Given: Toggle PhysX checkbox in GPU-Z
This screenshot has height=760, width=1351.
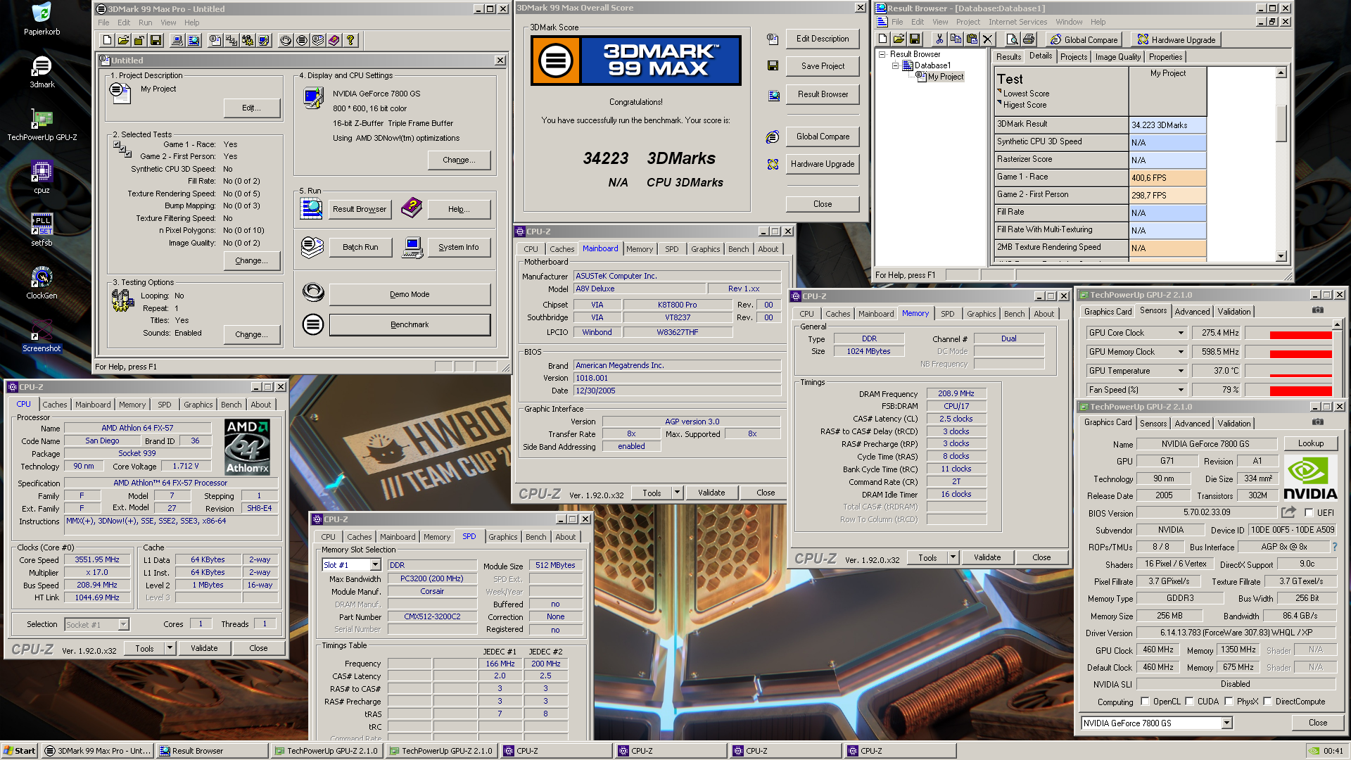Looking at the screenshot, I should [x=1229, y=702].
